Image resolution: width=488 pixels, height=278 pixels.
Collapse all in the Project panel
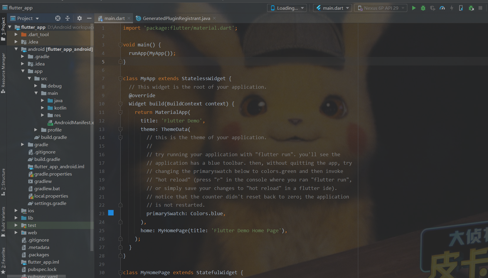68,18
